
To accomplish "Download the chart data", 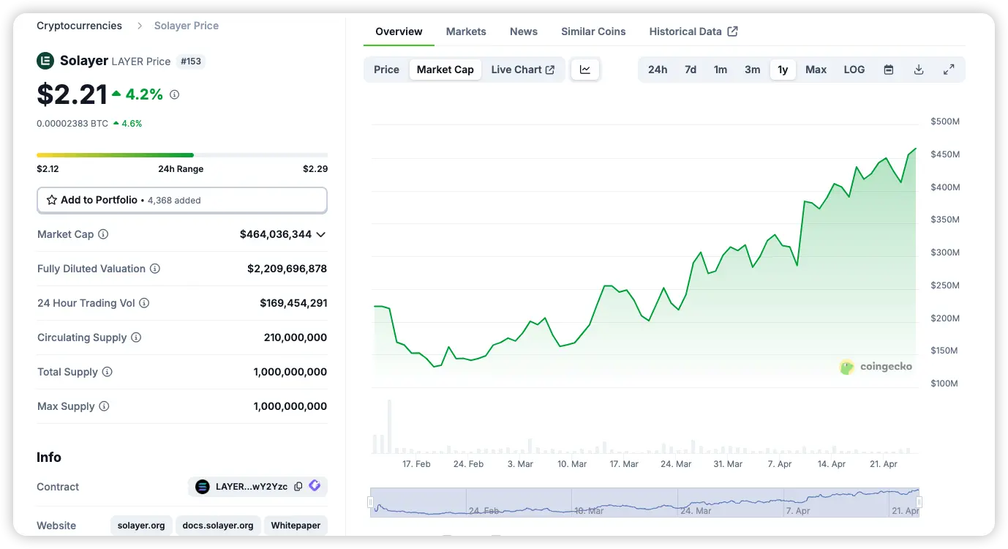I will [x=918, y=69].
